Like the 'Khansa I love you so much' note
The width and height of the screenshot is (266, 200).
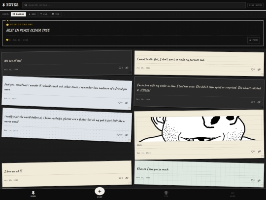253,180
